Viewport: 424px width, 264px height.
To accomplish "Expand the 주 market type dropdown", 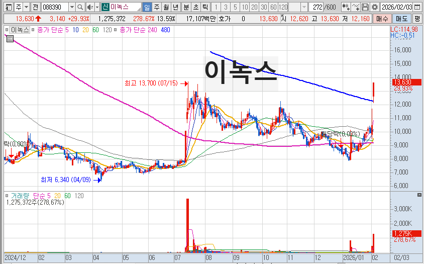I will tap(26, 7).
